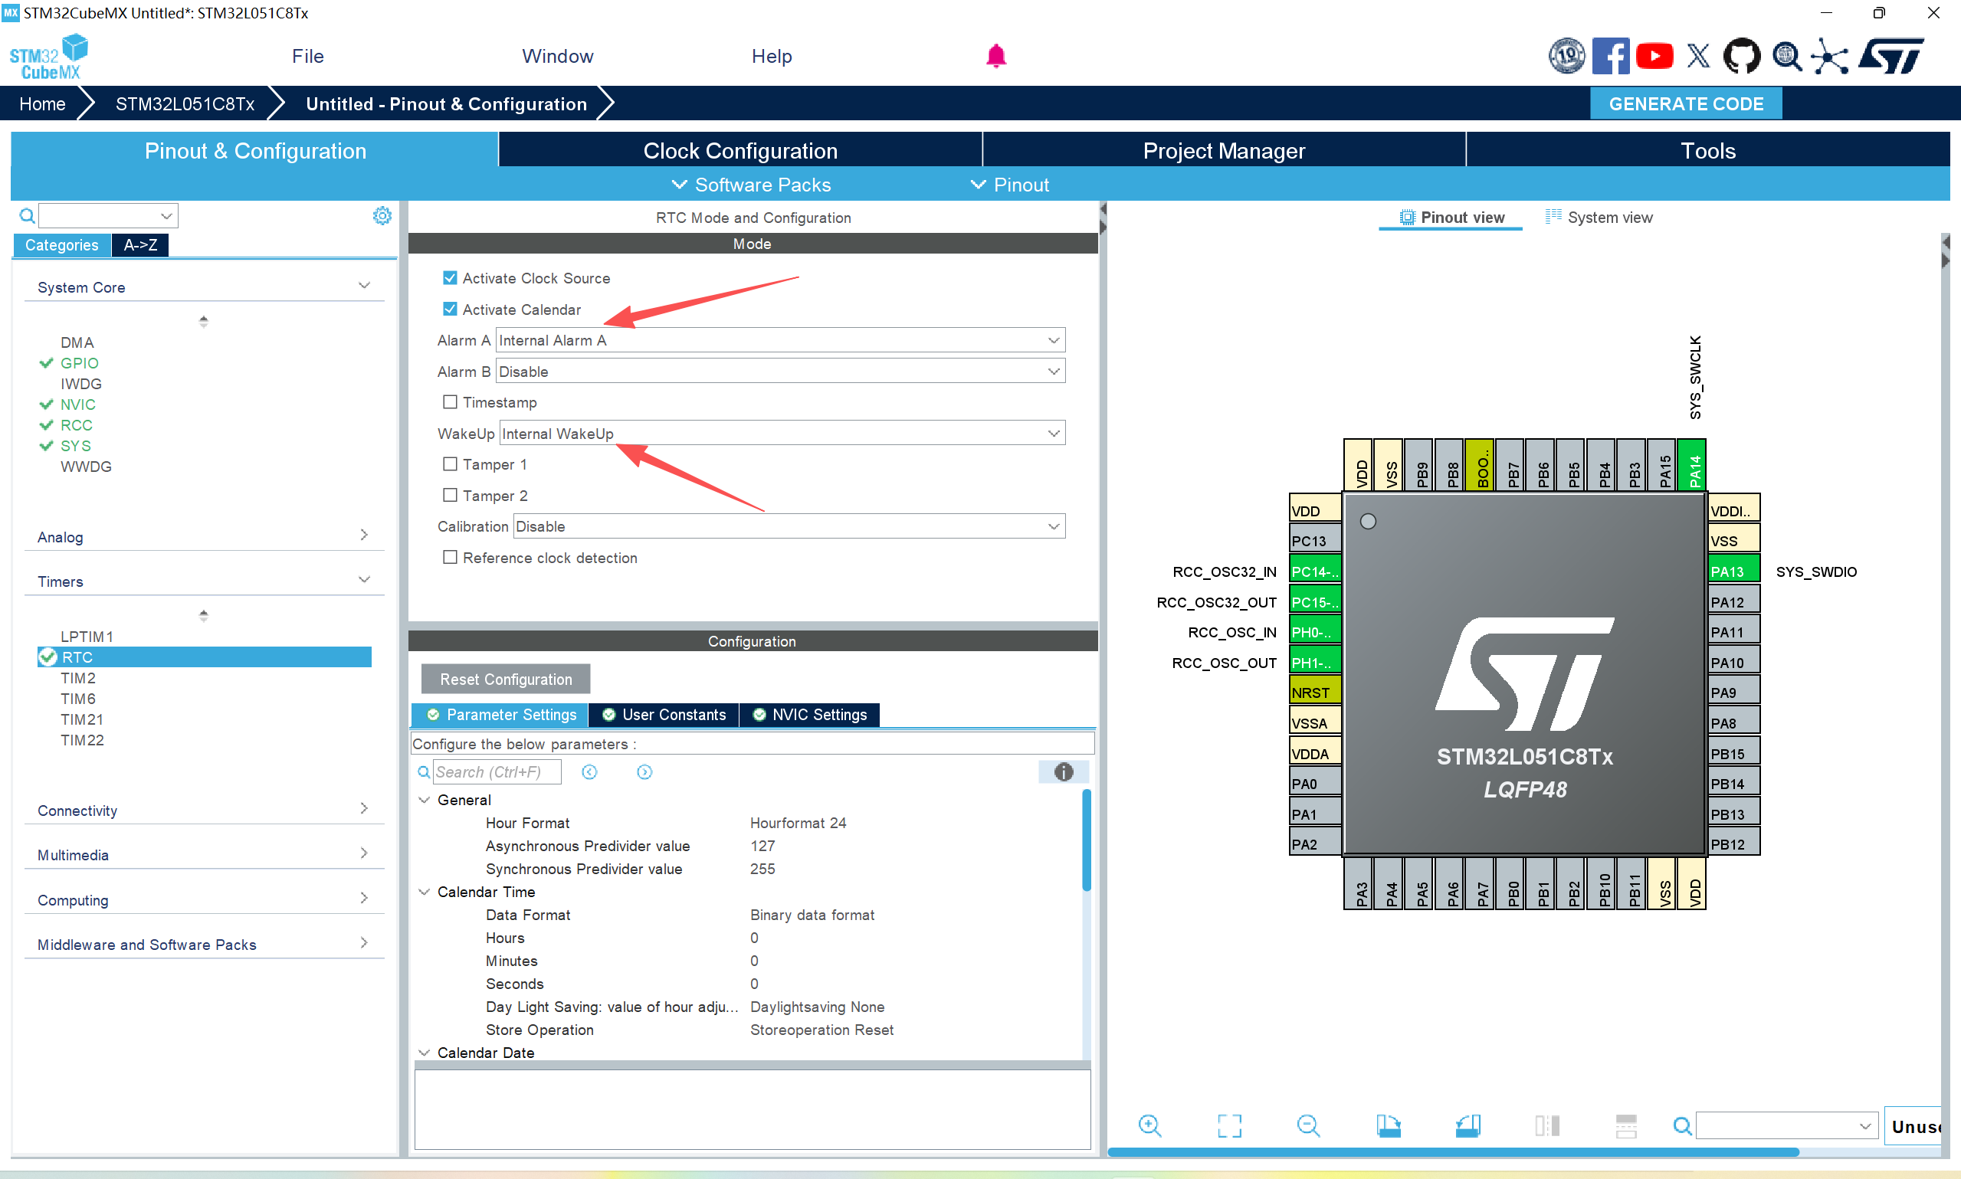Click the parameter info icon
Screen dimensions: 1961x1179
(x=1063, y=771)
